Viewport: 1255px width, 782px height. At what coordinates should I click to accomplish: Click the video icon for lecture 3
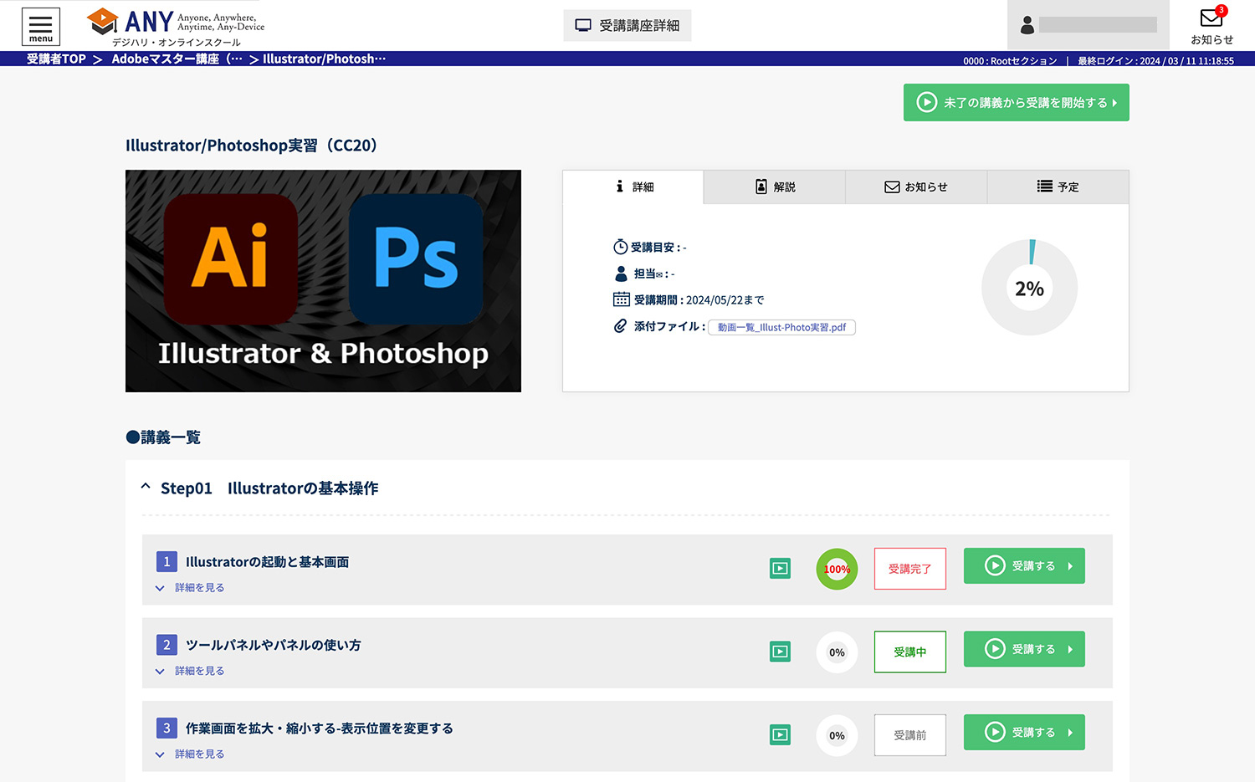click(x=780, y=735)
